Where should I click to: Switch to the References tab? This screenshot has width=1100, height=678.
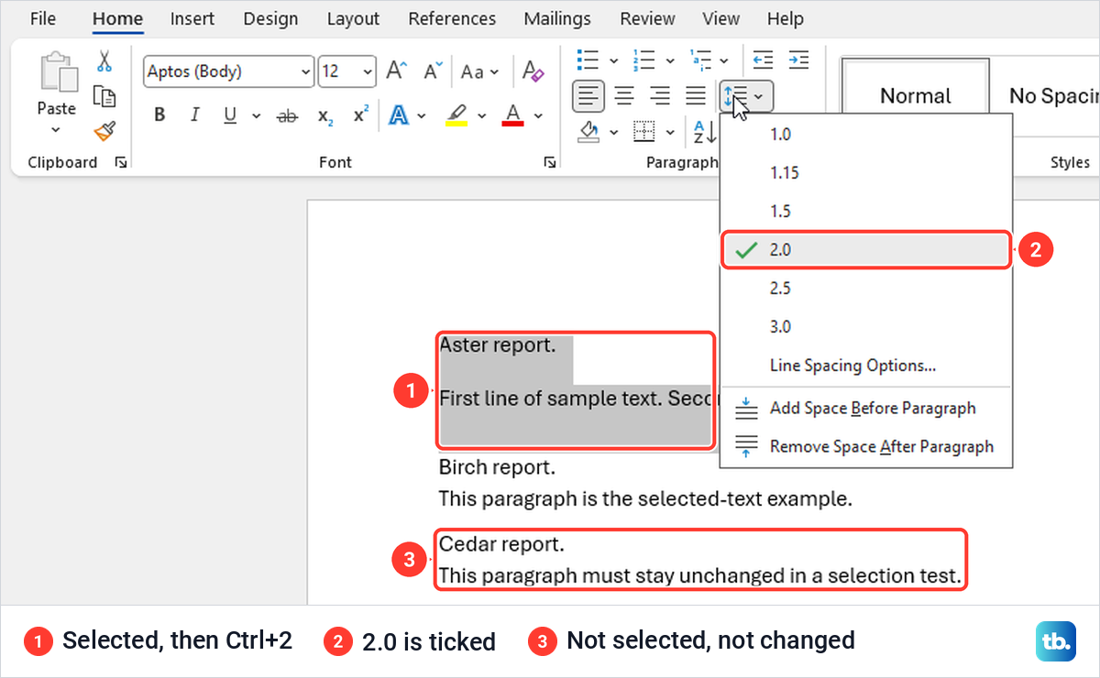(x=452, y=18)
